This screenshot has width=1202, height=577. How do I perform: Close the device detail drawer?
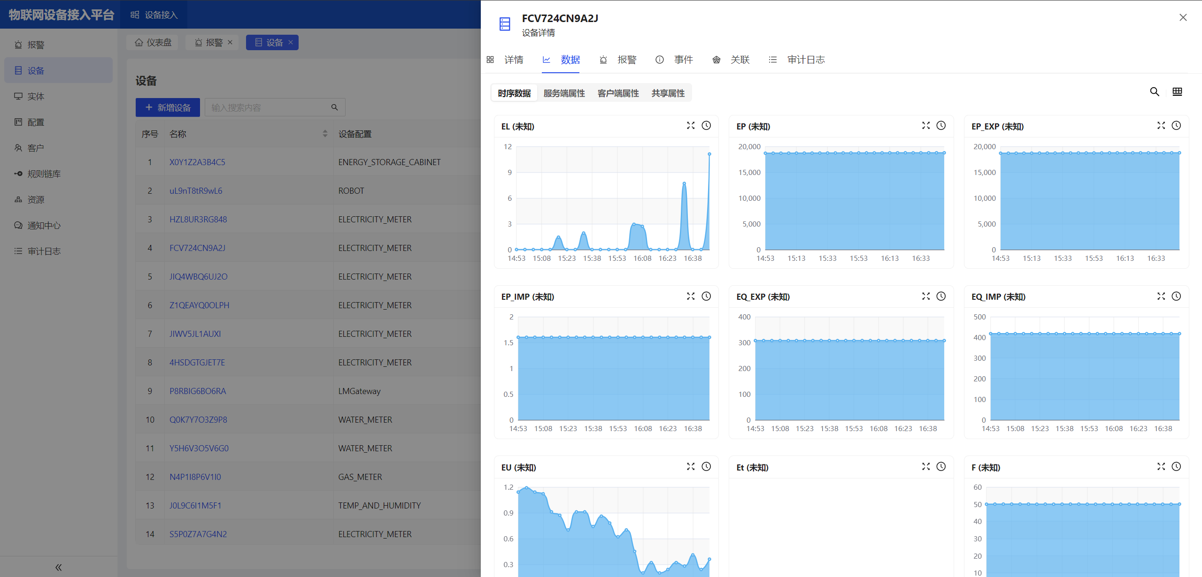(x=1183, y=18)
